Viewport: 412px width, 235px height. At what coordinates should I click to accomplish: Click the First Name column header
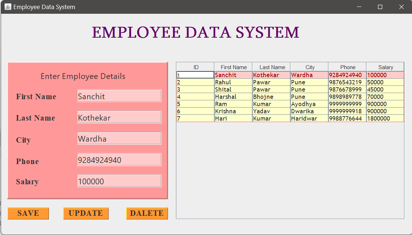click(x=233, y=67)
